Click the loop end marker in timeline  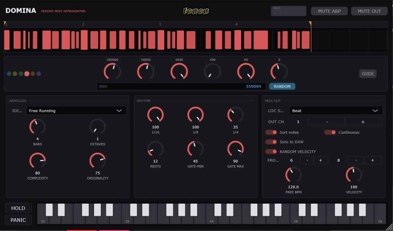[x=310, y=23]
